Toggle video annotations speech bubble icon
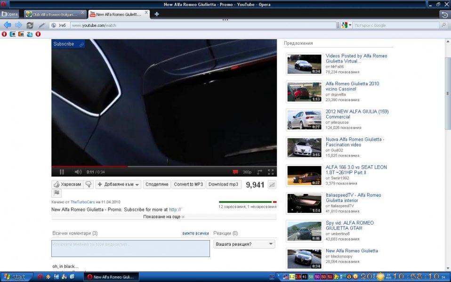This screenshot has width=451, height=282. pyautogui.click(x=235, y=172)
